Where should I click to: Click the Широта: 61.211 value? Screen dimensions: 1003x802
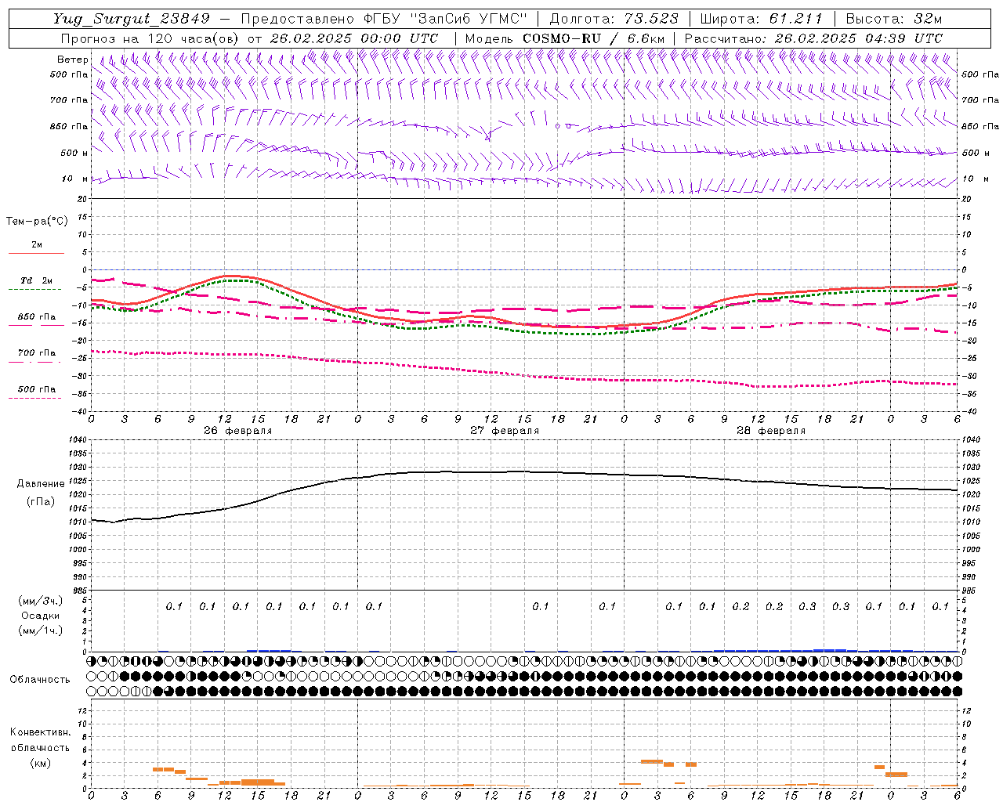(x=762, y=19)
